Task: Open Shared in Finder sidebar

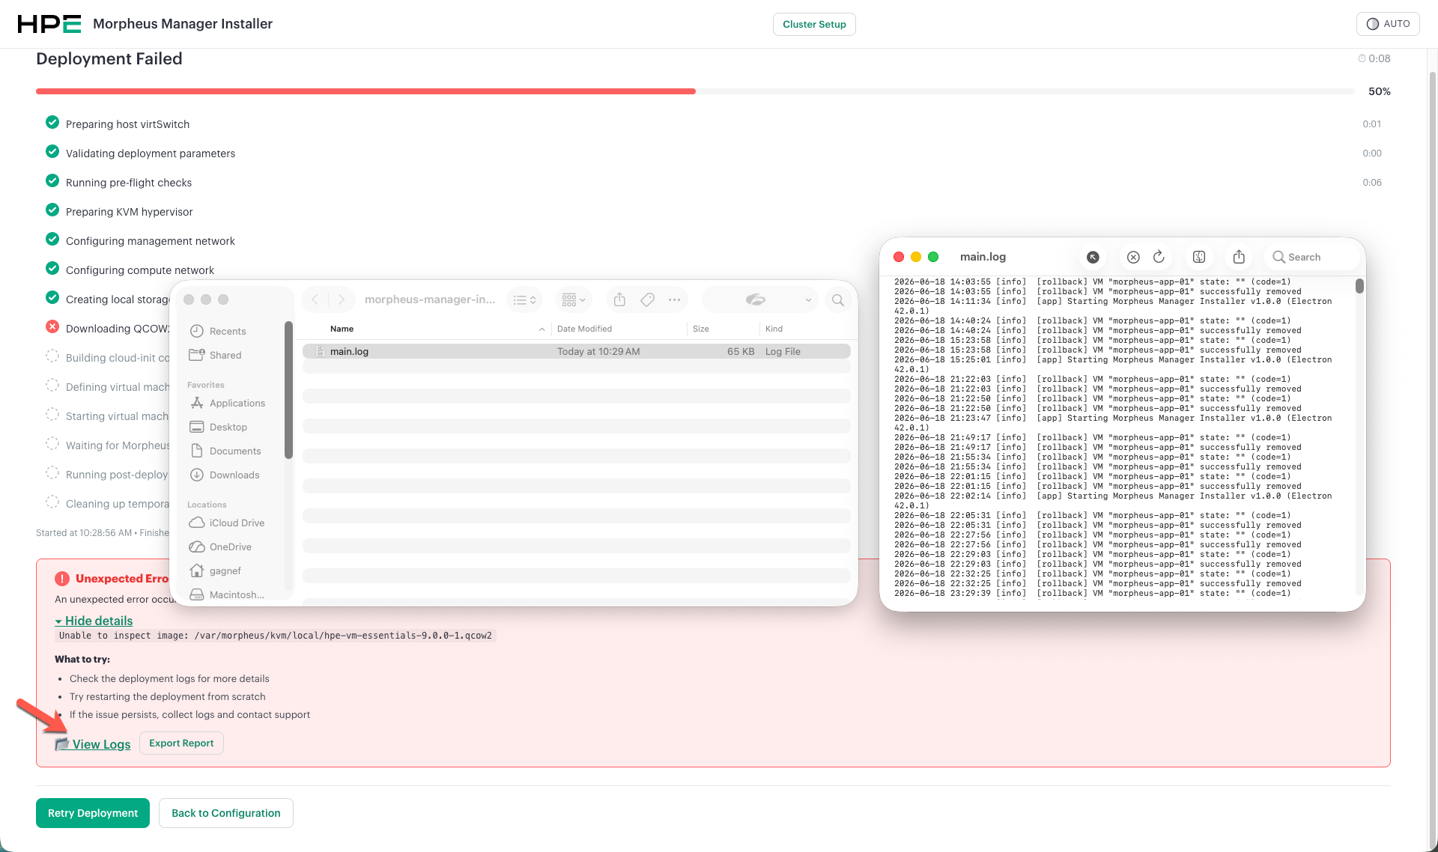Action: 225,355
